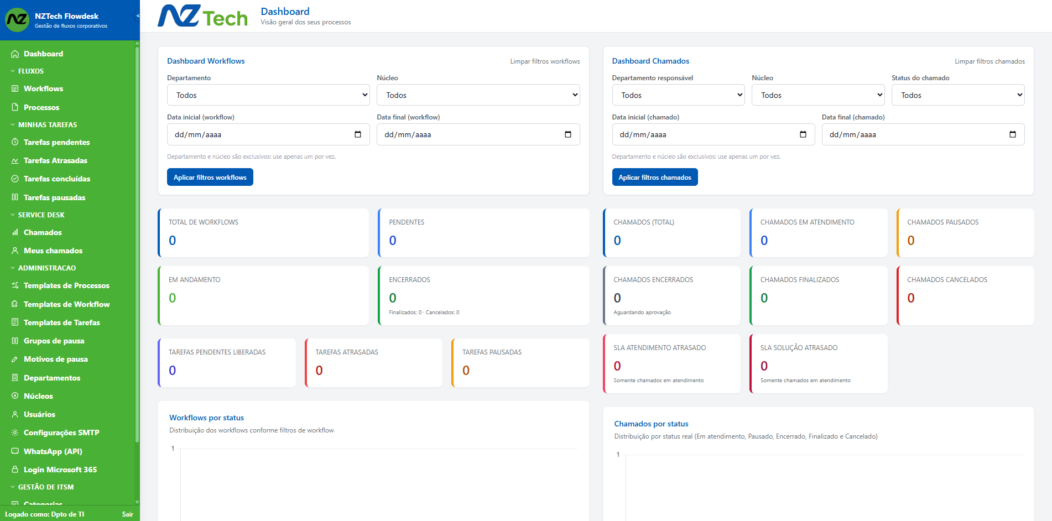Collapse the sidebar with the arrow toggle

tap(137, 16)
